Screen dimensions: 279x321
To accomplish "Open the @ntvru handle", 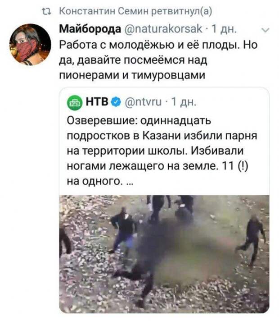I will pyautogui.click(x=143, y=102).
